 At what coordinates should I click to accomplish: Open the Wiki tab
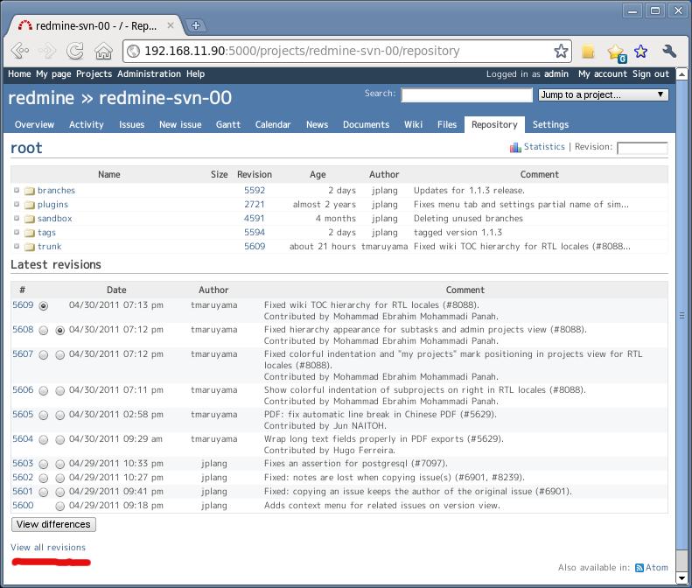tap(414, 124)
